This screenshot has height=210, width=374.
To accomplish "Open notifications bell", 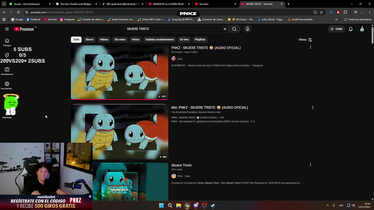I will (351, 29).
